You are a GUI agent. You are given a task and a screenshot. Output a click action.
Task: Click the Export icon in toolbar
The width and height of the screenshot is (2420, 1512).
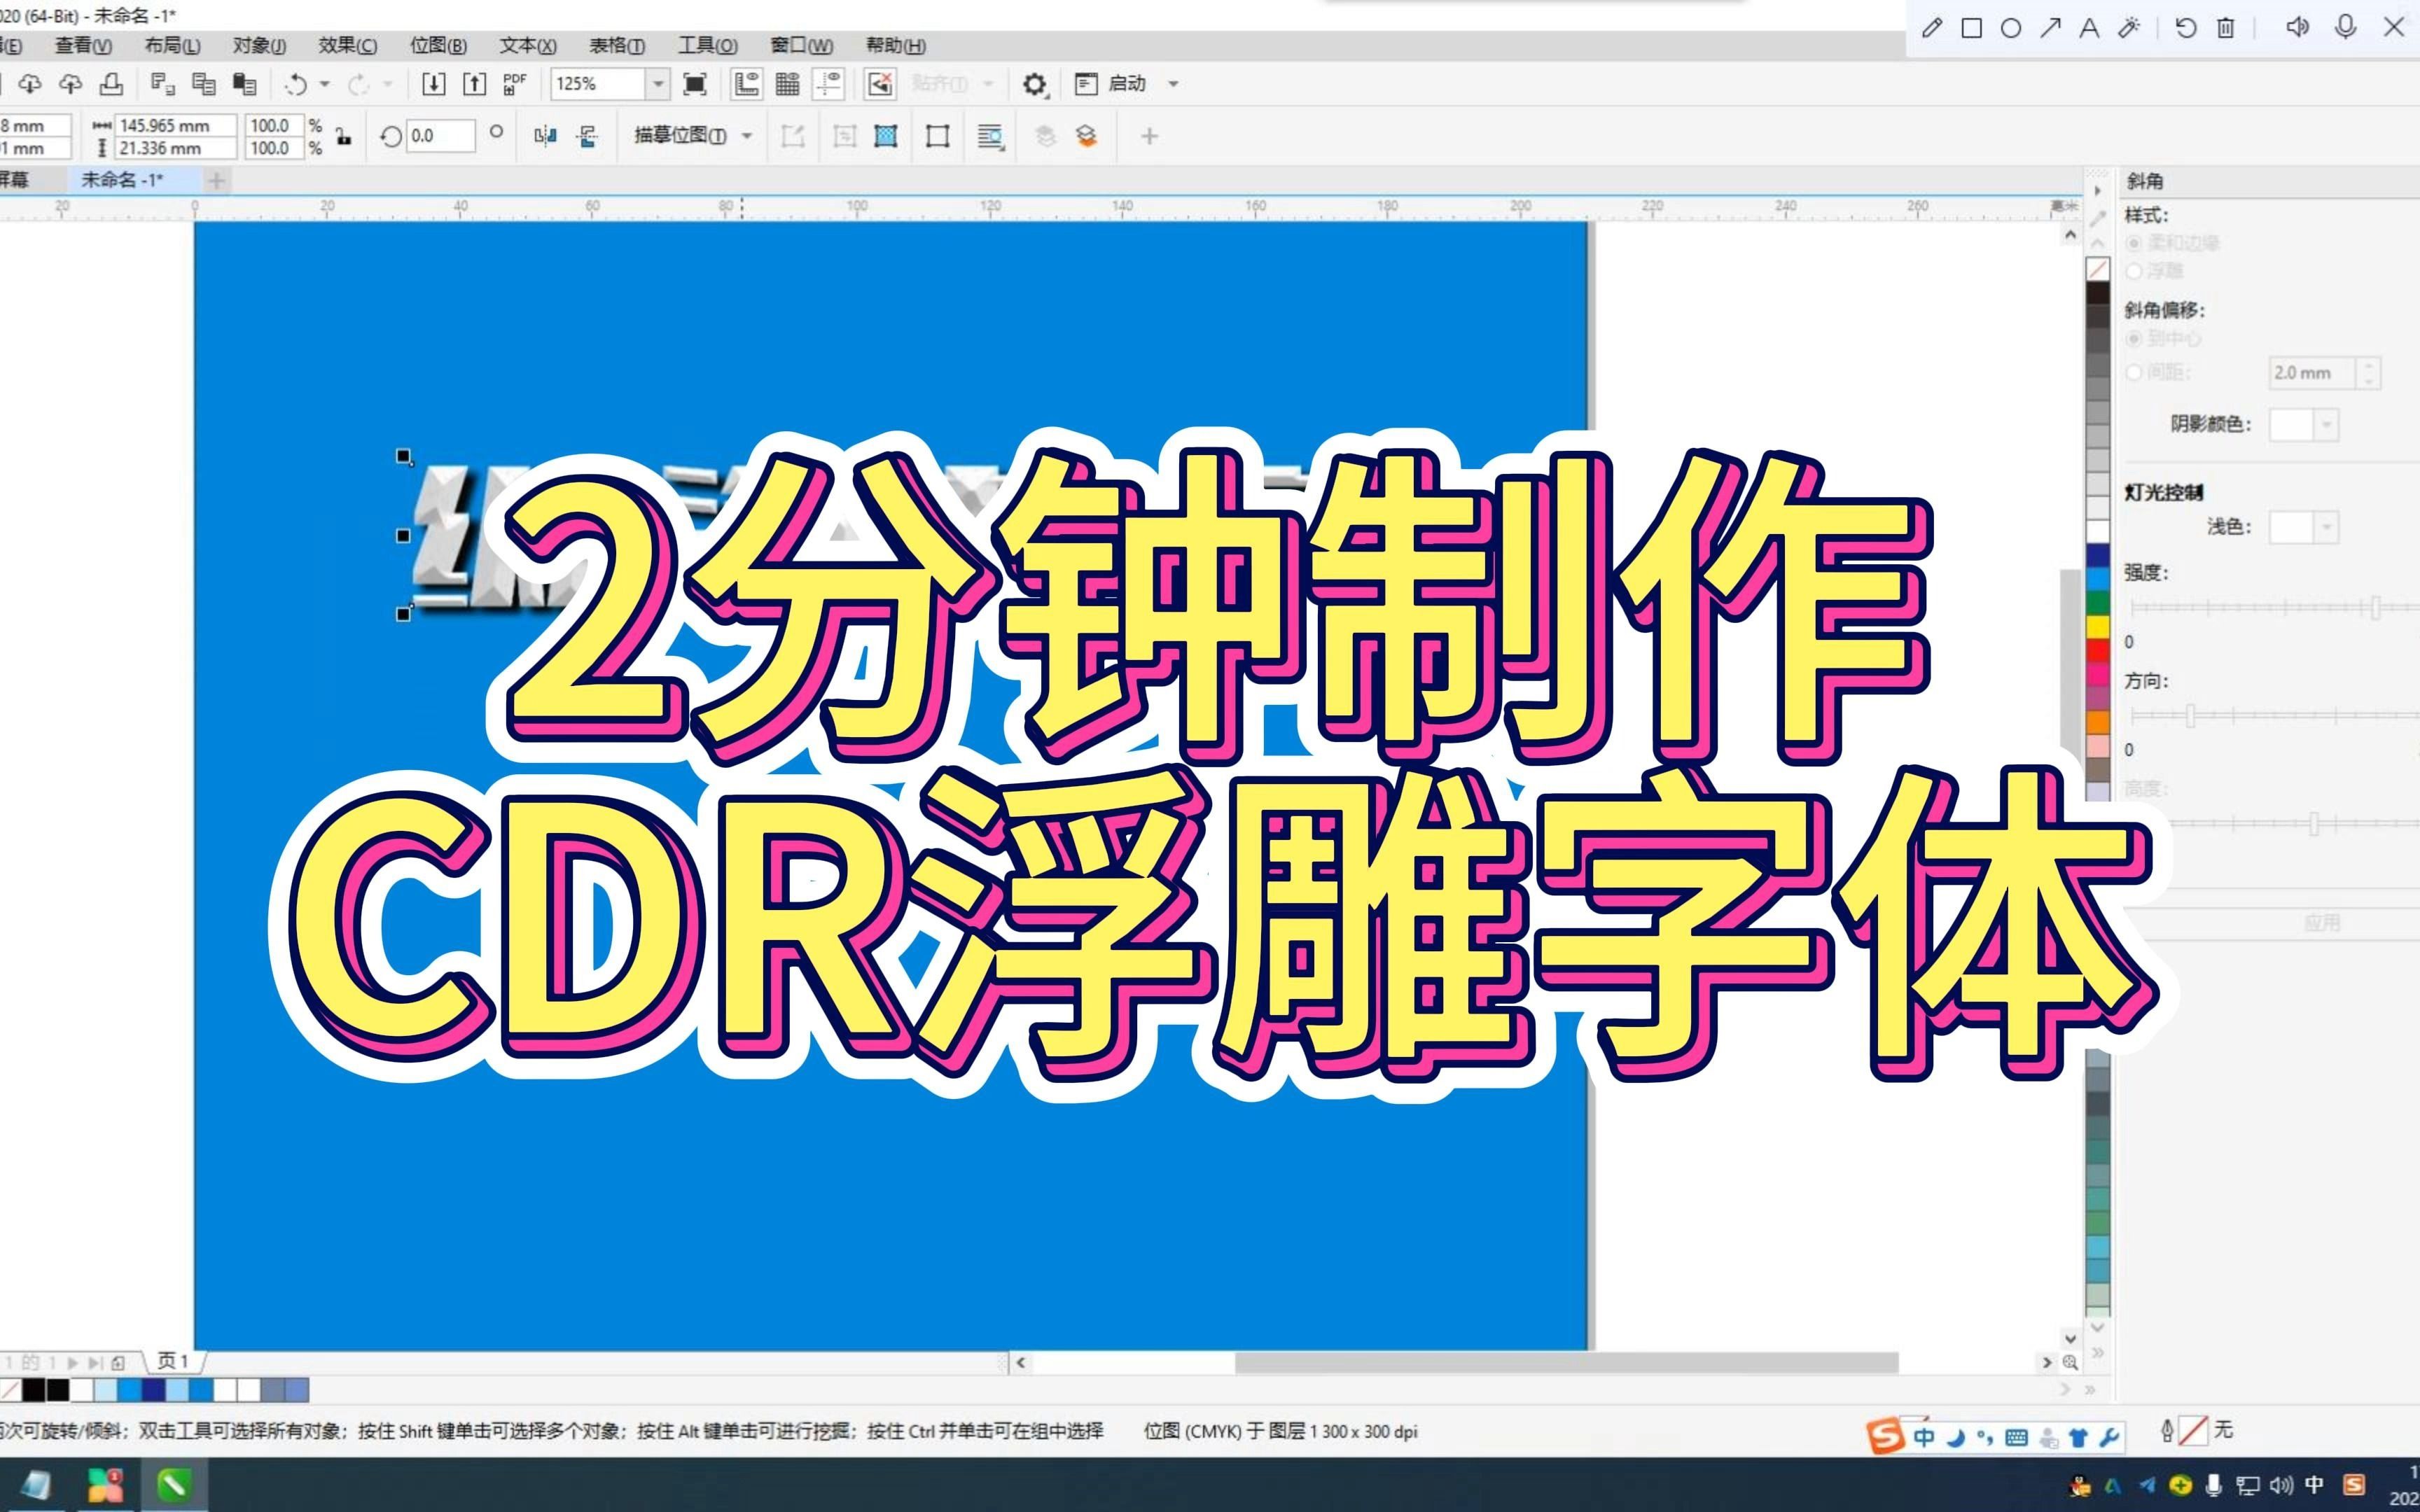point(475,84)
